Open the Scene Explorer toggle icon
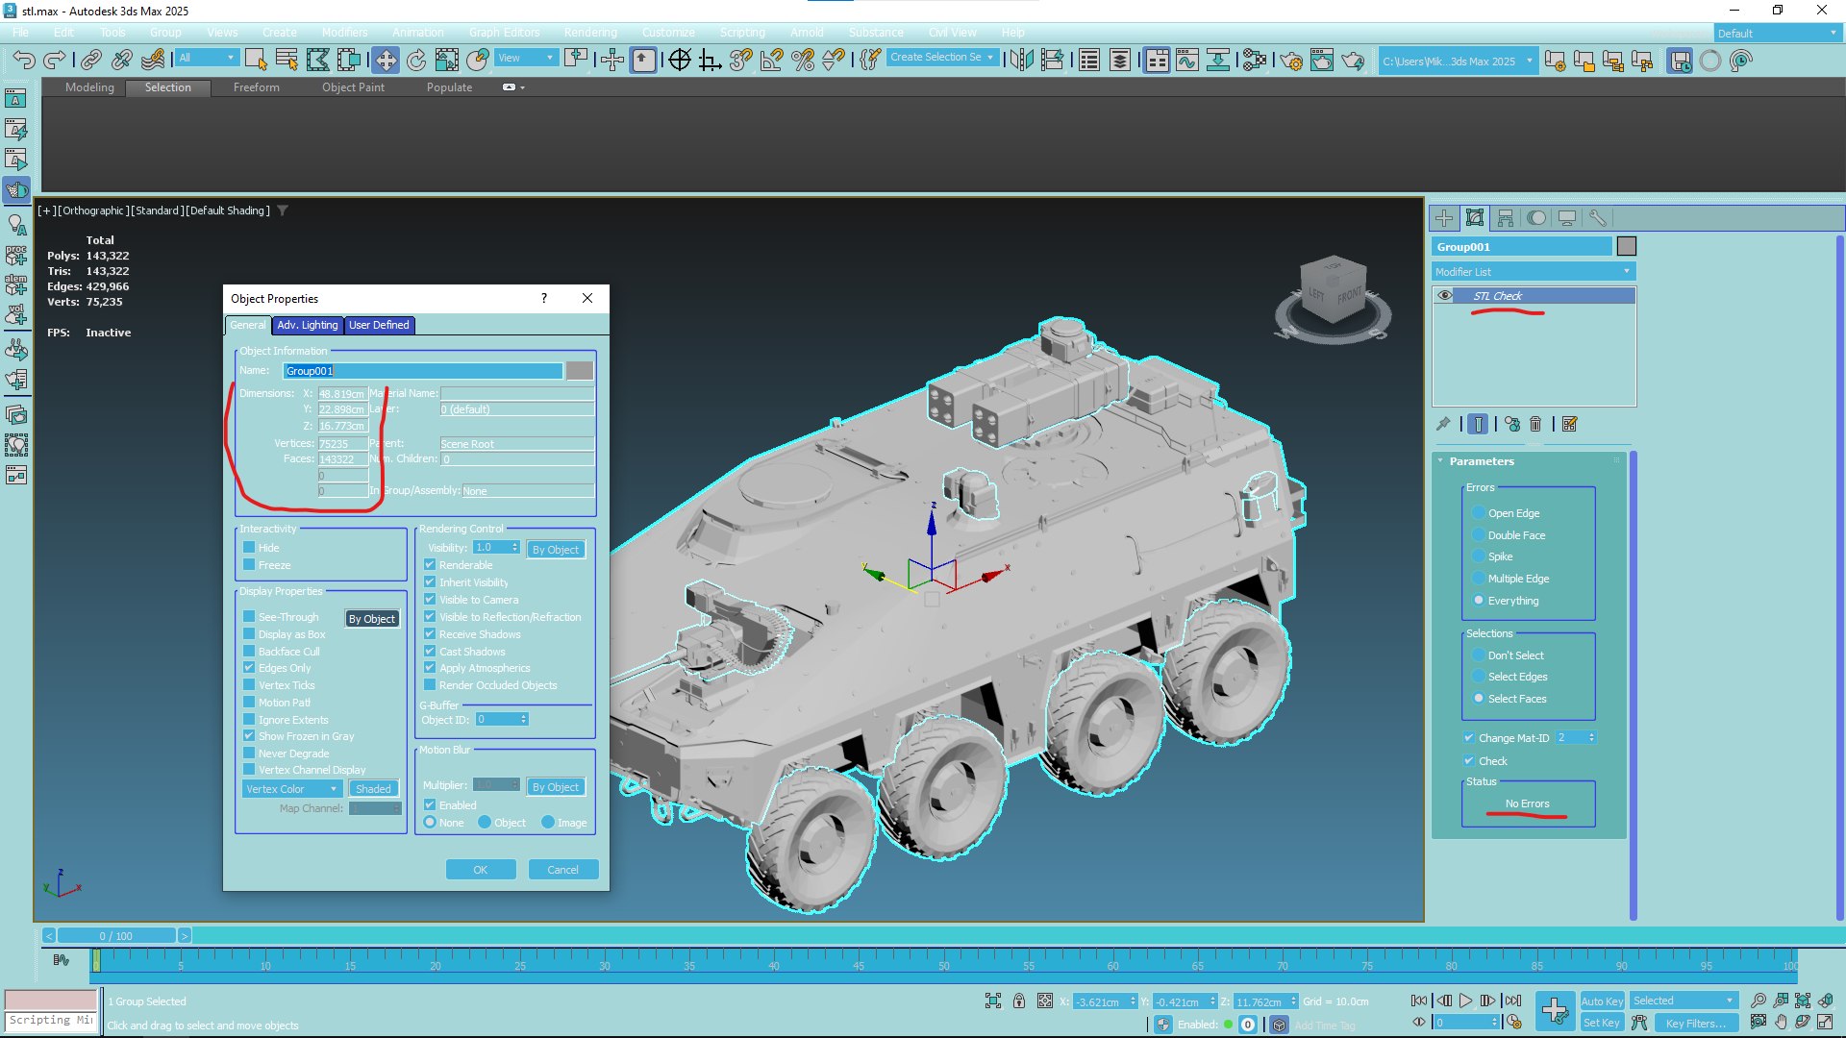 (x=1089, y=61)
